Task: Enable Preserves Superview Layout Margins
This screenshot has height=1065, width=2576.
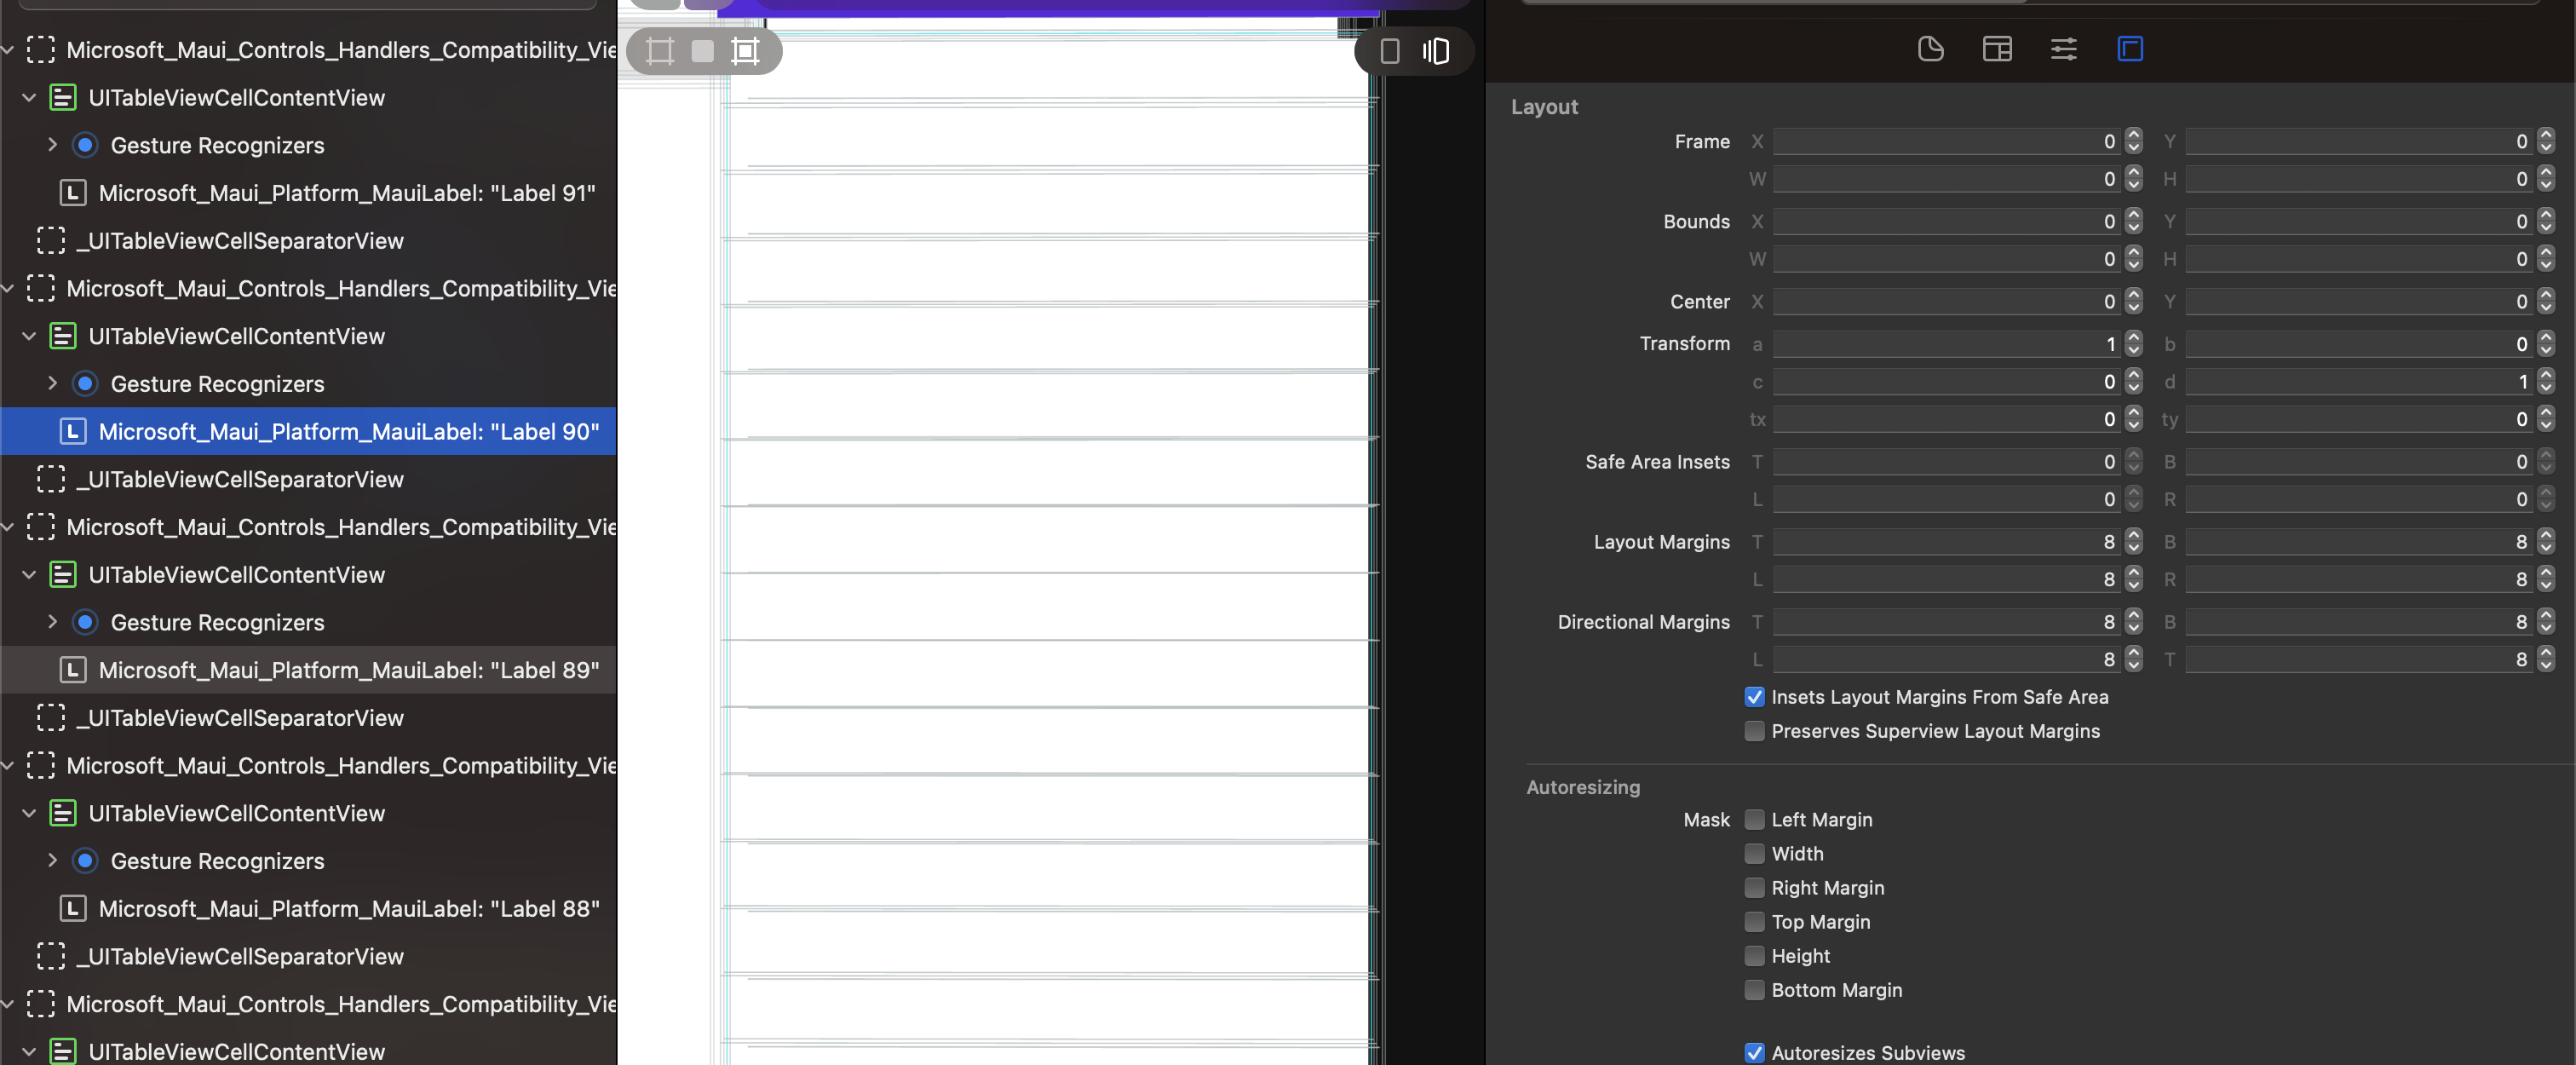Action: point(1755,731)
